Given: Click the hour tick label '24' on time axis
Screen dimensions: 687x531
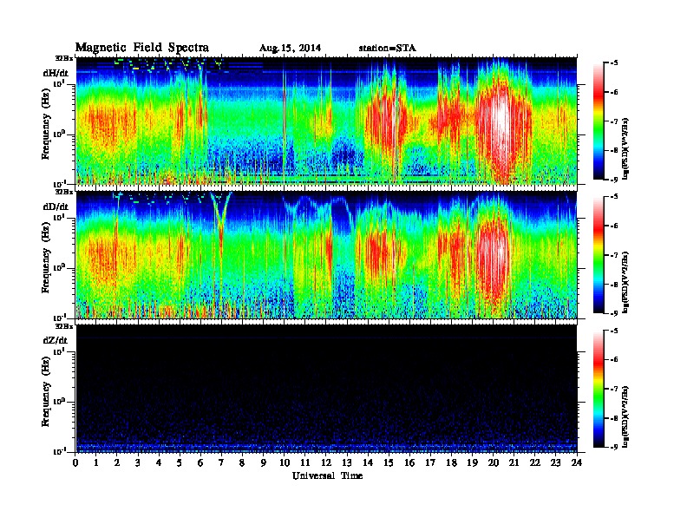Looking at the screenshot, I should (577, 463).
